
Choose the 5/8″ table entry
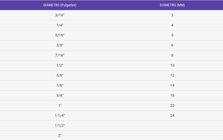60,75
